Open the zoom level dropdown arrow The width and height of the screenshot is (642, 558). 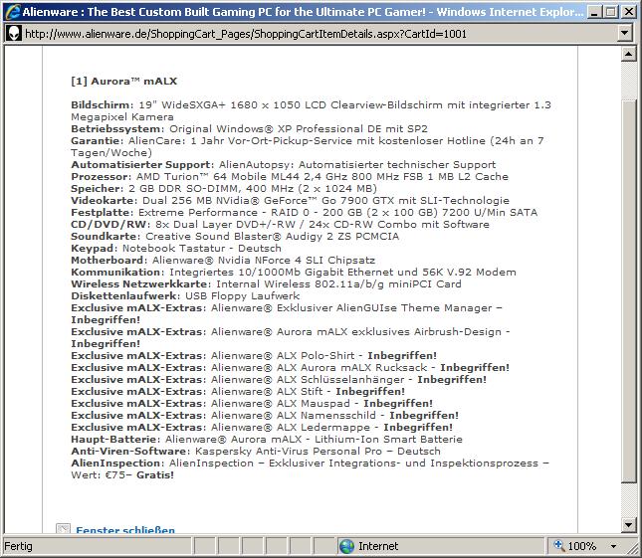pos(613,546)
